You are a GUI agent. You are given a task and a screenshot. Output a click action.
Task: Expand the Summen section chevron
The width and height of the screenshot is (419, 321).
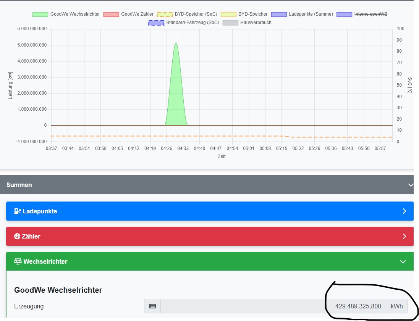click(x=411, y=185)
